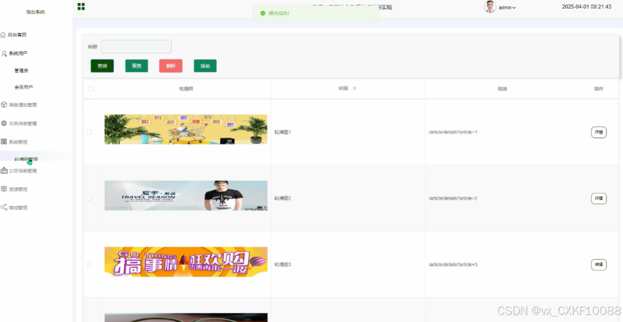Click the 链接 column header

(503, 89)
